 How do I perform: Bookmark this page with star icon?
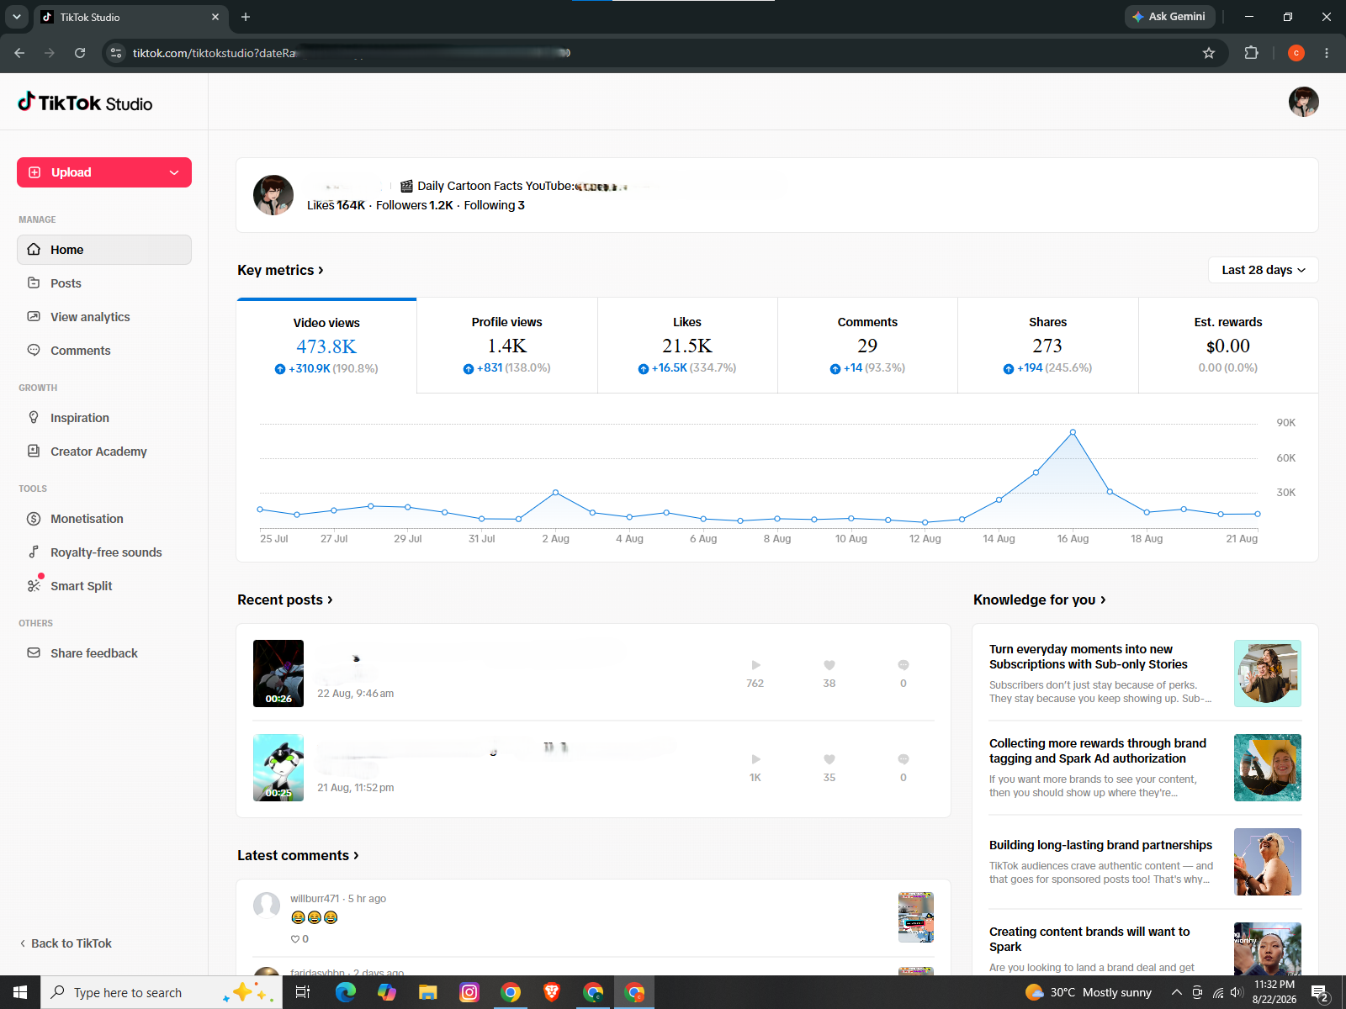pos(1209,53)
